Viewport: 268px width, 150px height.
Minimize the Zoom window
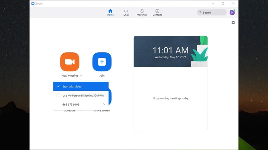pos(213,3)
